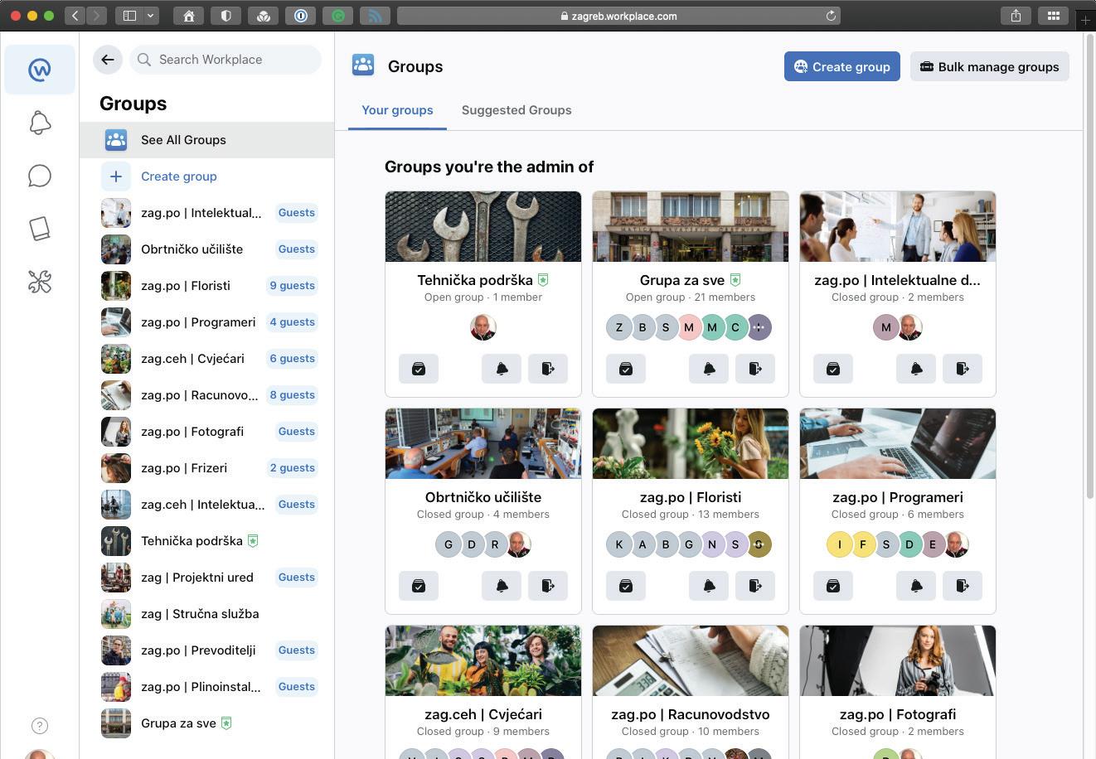Toggle the Safari sidebar button

[129, 16]
